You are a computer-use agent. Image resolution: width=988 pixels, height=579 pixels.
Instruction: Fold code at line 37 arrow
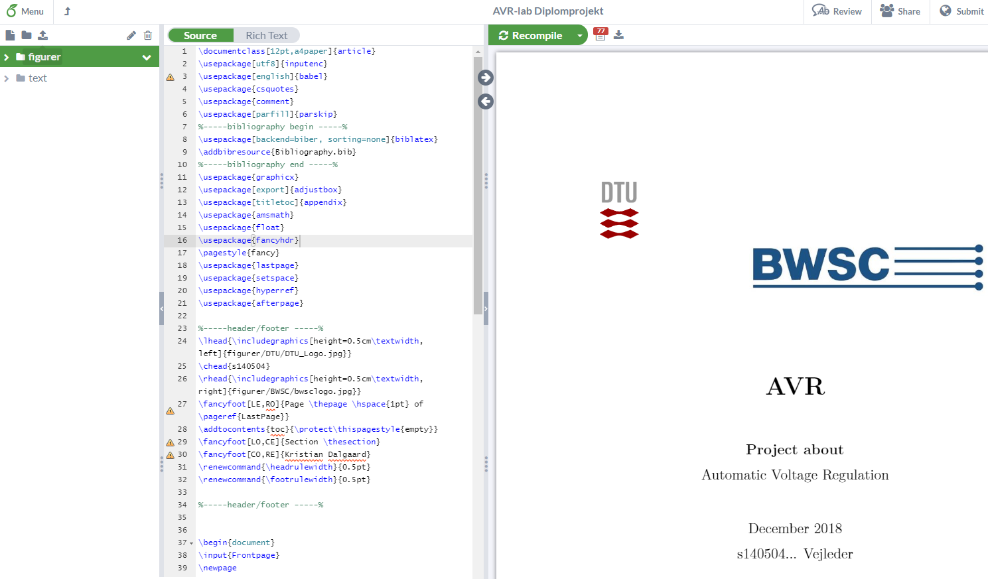click(192, 543)
